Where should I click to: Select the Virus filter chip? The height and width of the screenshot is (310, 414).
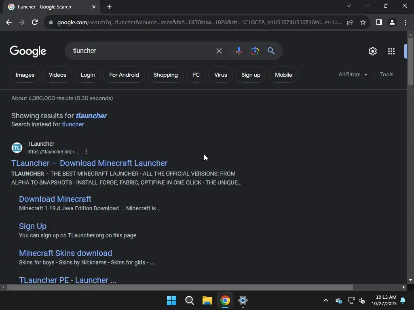tap(221, 75)
